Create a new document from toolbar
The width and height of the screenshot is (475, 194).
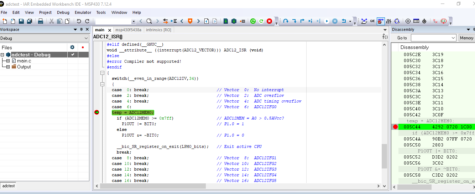pyautogui.click(x=5, y=21)
